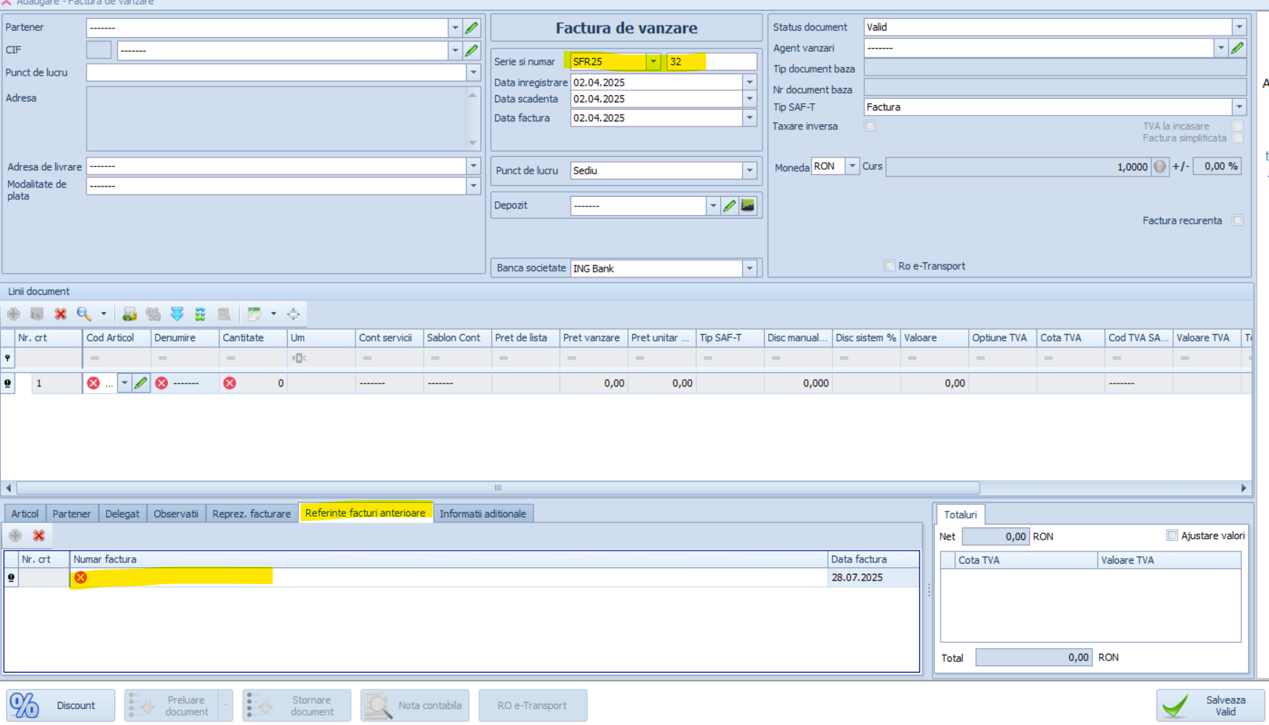Click the invoice number field containing 32
1269x725 pixels.
711,62
